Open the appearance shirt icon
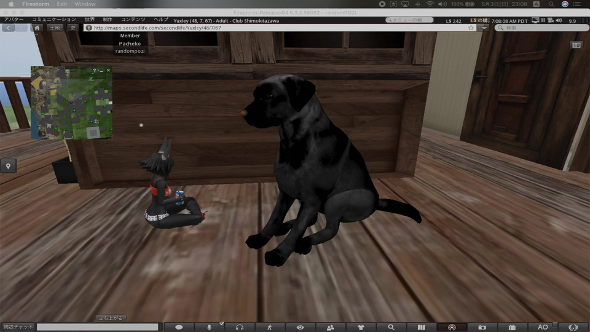 click(x=361, y=327)
